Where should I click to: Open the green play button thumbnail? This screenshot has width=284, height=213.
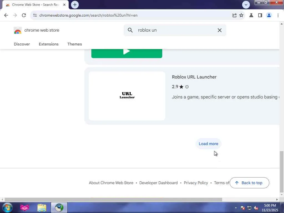pyautogui.click(x=126, y=53)
